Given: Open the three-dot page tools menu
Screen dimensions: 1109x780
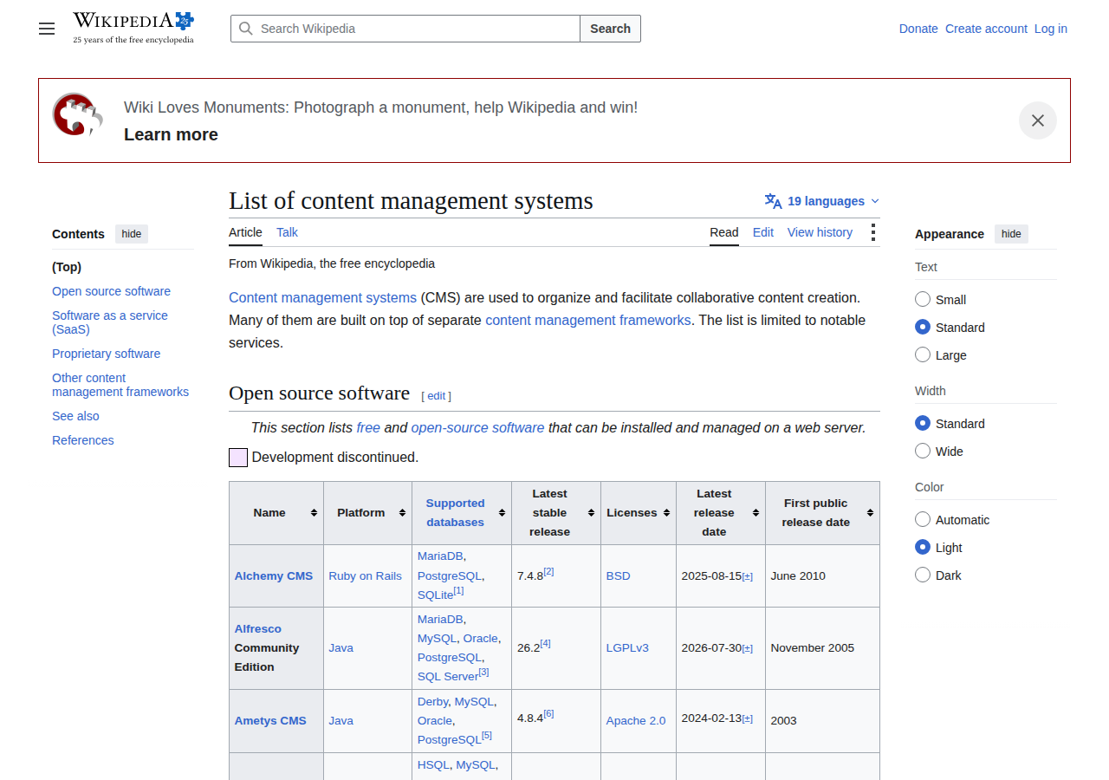Looking at the screenshot, I should 872,232.
